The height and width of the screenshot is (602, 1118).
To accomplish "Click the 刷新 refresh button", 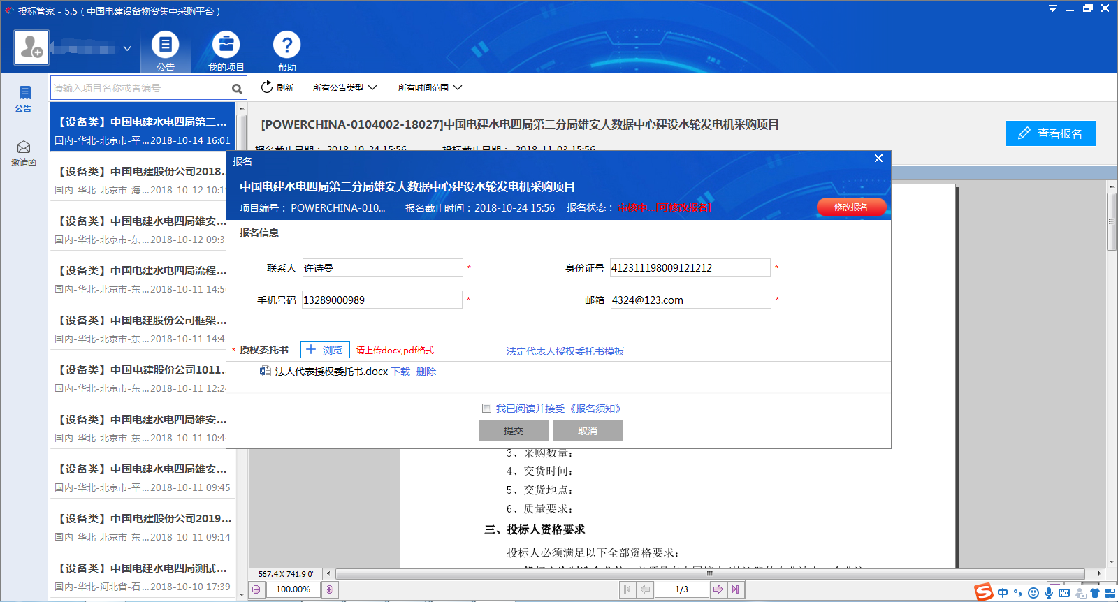I will coord(277,87).
